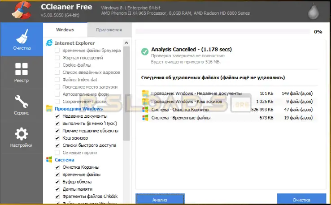Enable Файлы Index.dat checkbox
Image resolution: width=331 pixels, height=205 pixels.
(57, 79)
